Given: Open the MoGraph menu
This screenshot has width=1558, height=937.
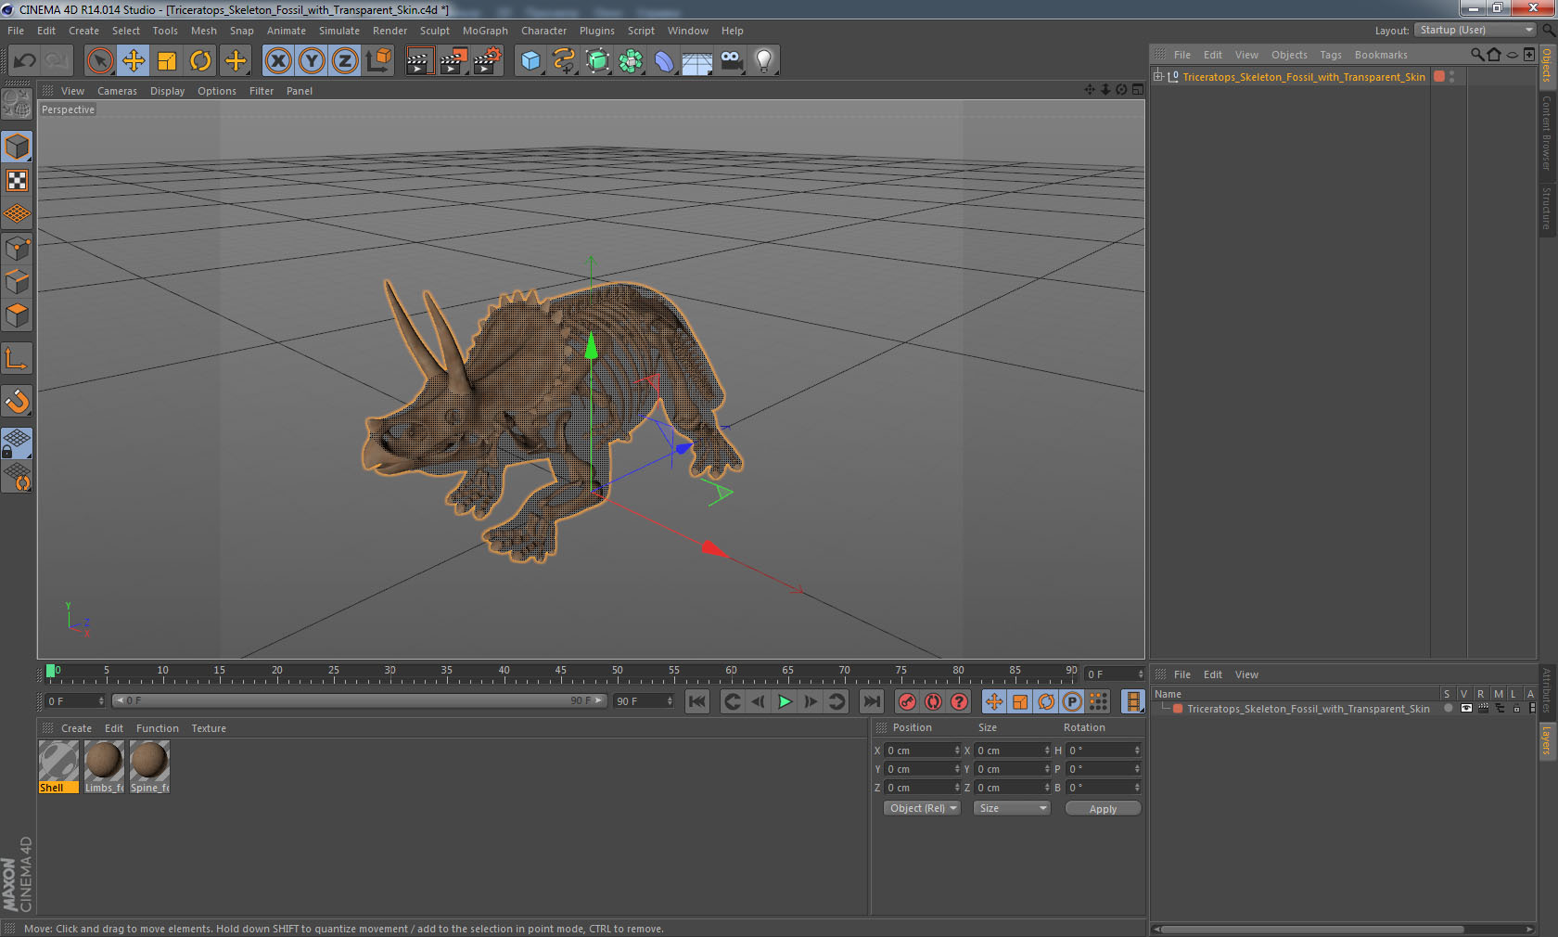Looking at the screenshot, I should pos(485,31).
